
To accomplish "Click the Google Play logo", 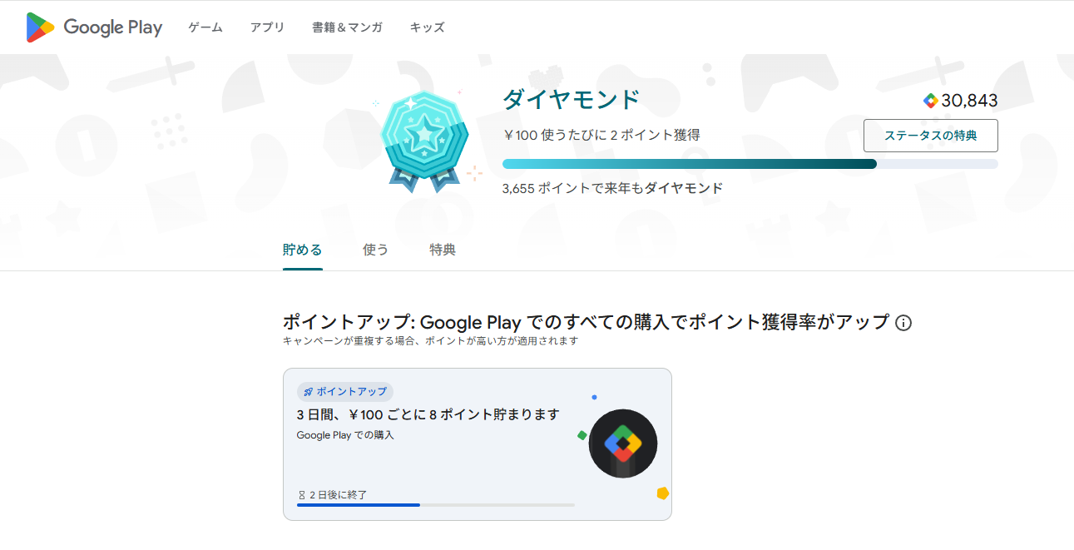I will pos(94,27).
